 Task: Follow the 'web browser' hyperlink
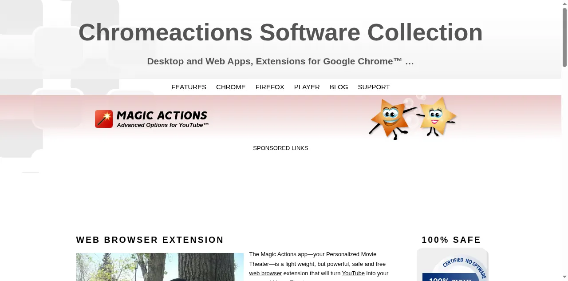pyautogui.click(x=265, y=273)
